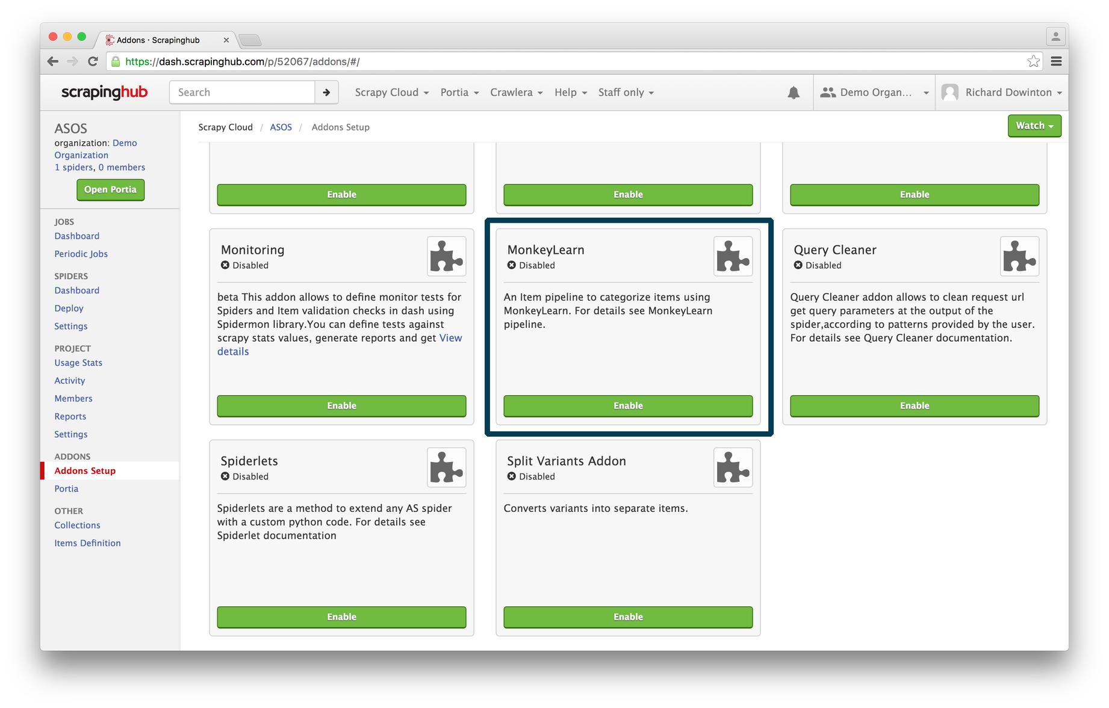Screen dimensions: 1109x708
Task: Click Richard Dowinton's avatar image
Action: click(x=950, y=93)
